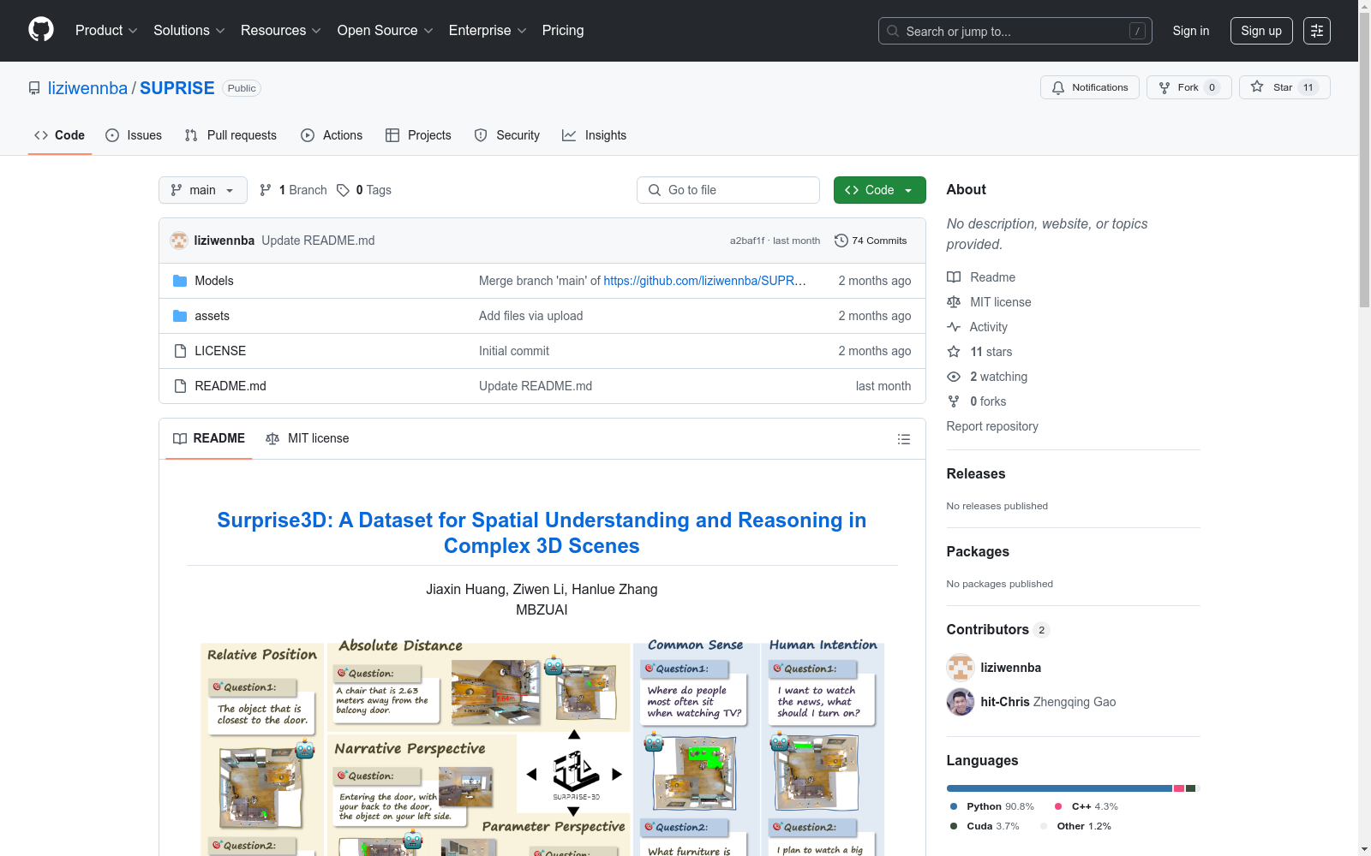The image size is (1371, 856).
Task: Click the LICENSE file icon
Action: (x=180, y=351)
